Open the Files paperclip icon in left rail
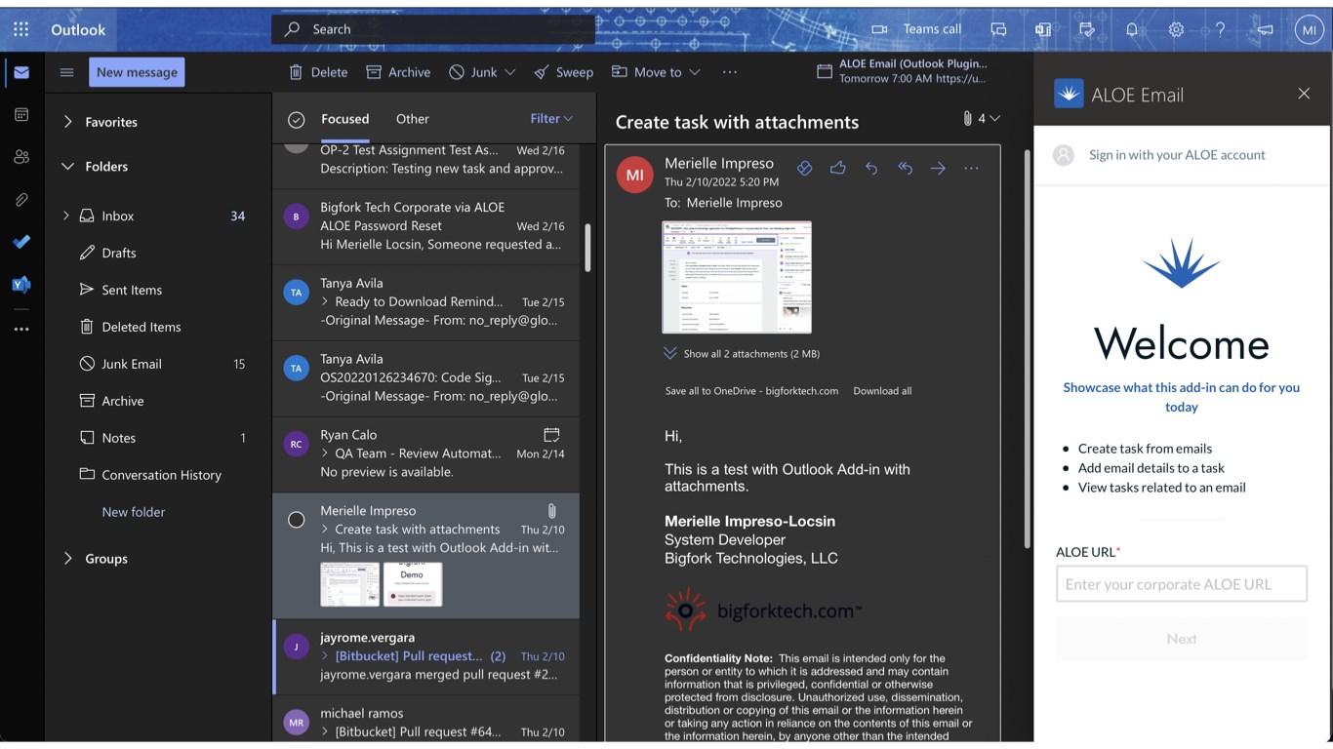This screenshot has width=1333, height=749. pos(21,200)
